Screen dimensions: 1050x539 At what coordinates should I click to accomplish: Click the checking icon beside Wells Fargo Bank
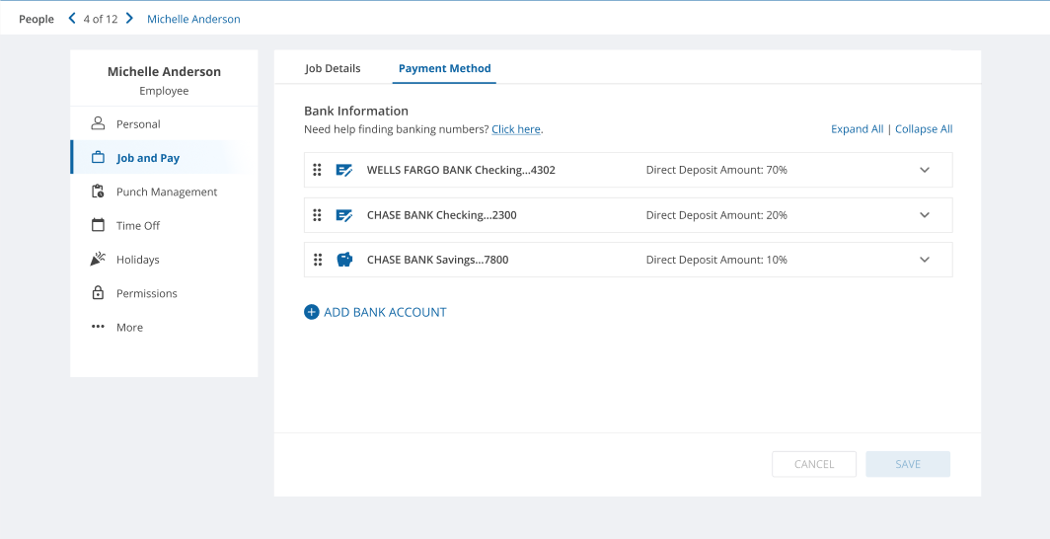(x=344, y=170)
